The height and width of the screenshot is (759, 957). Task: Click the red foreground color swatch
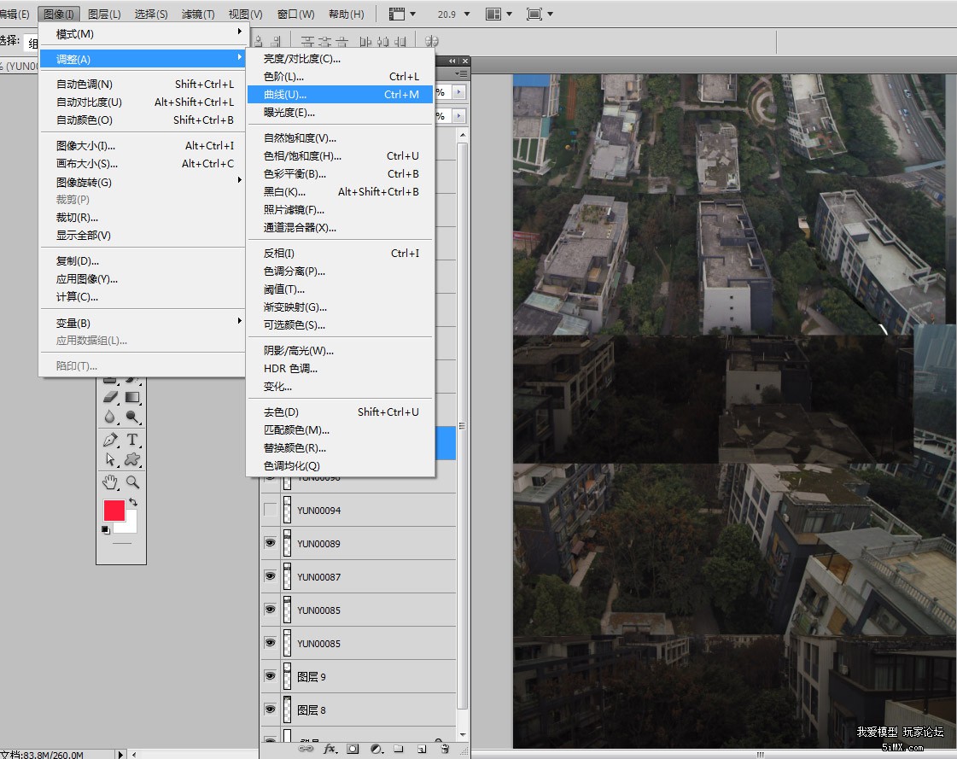tap(114, 511)
